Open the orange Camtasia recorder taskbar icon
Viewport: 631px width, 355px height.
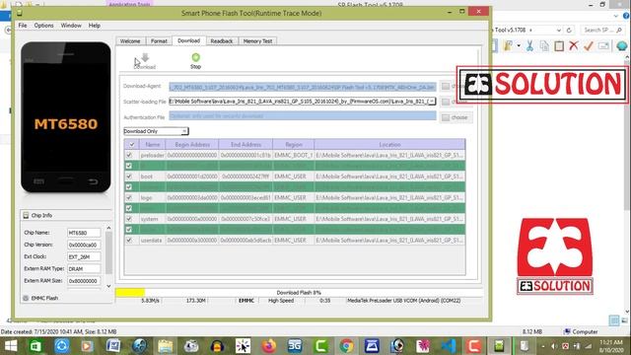473,346
